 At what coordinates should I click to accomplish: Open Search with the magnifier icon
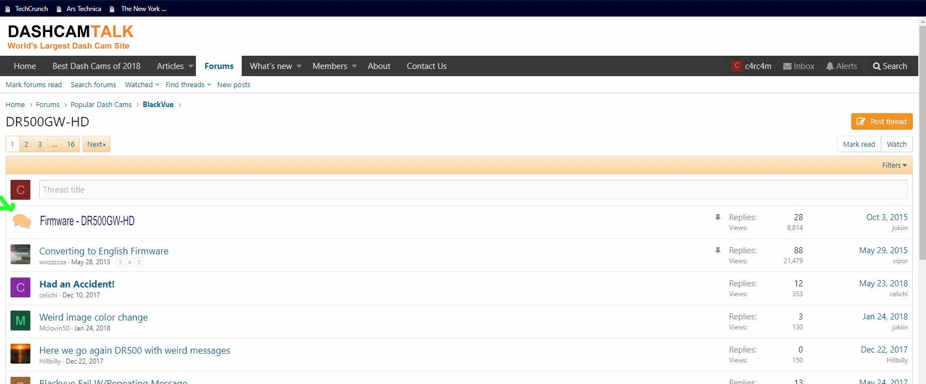coord(876,66)
